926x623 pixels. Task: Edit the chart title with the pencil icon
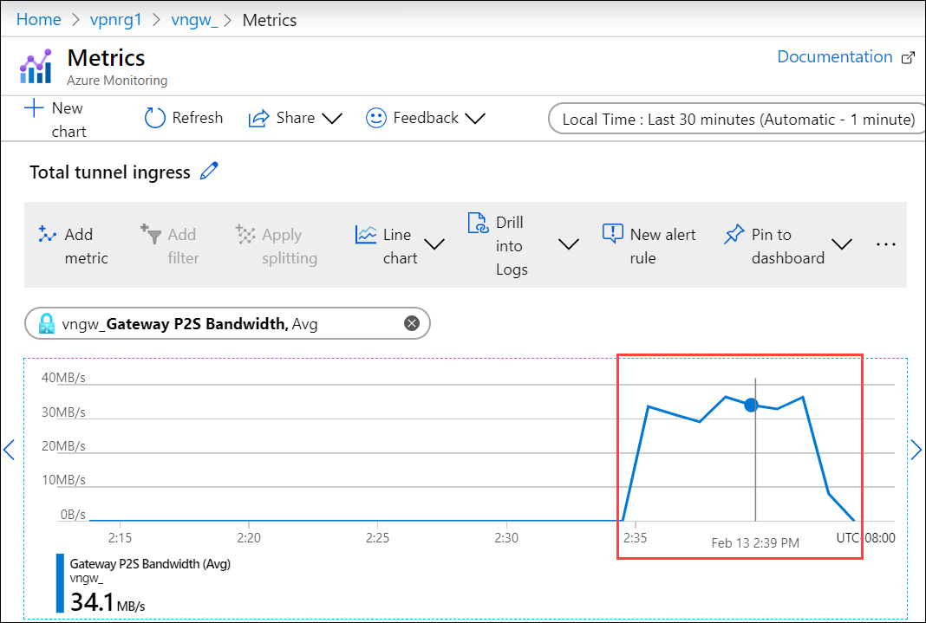click(x=209, y=172)
